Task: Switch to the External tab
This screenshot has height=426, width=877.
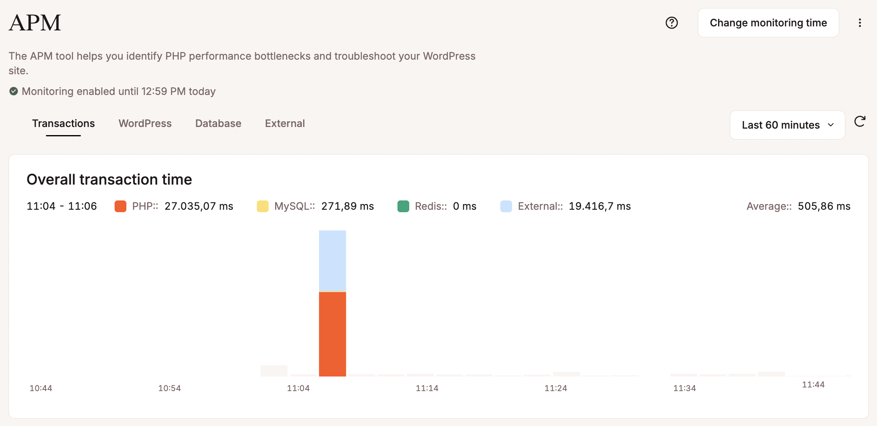Action: (285, 123)
